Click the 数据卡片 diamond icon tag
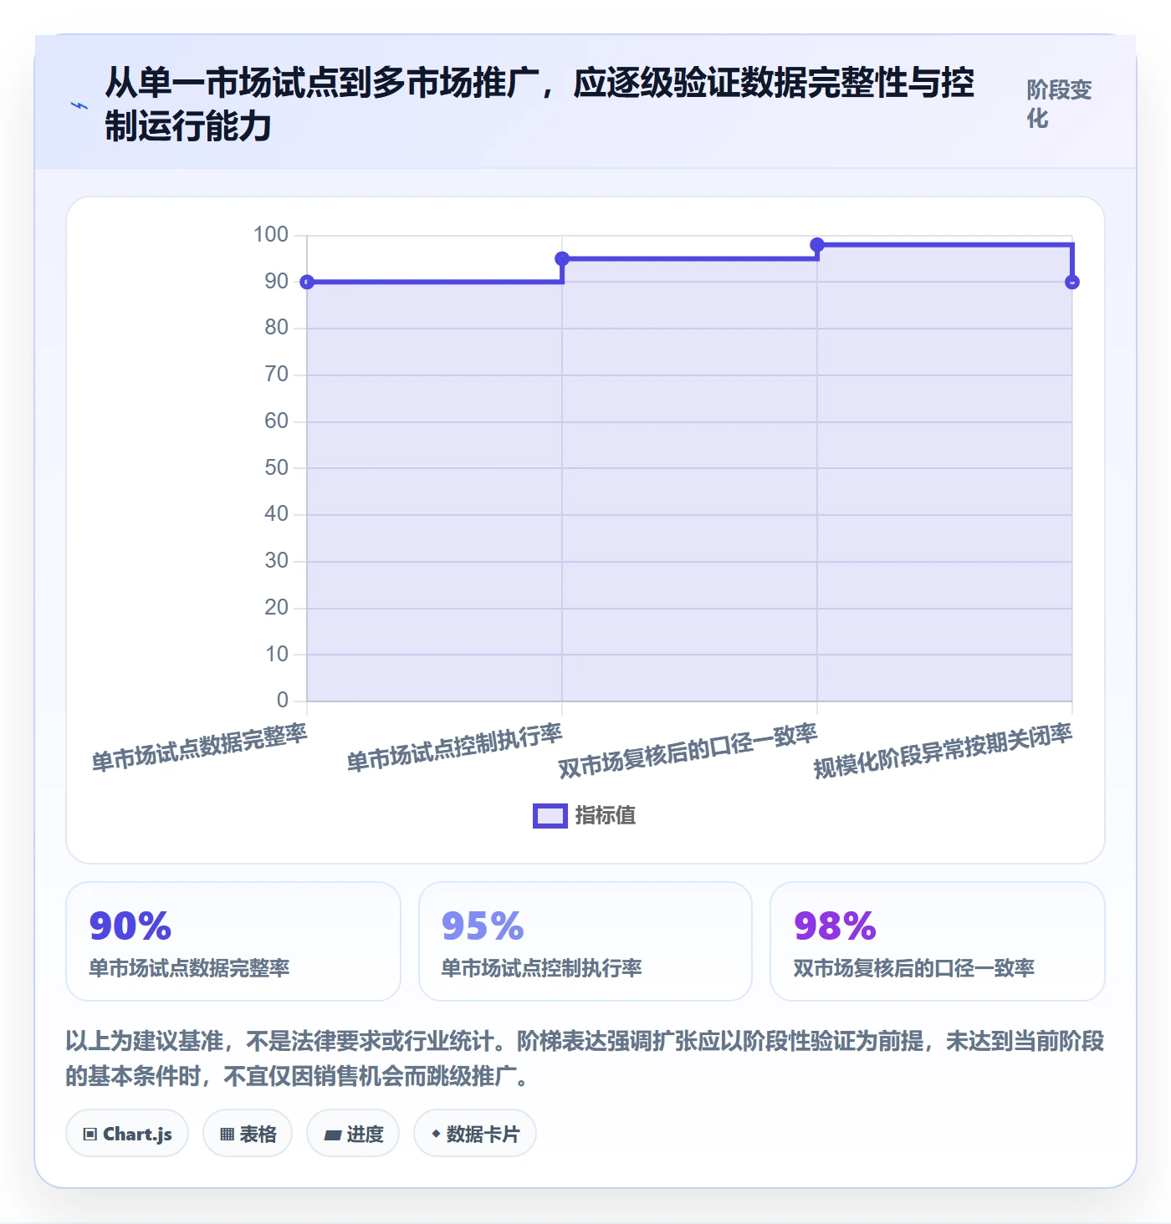 click(x=475, y=1134)
